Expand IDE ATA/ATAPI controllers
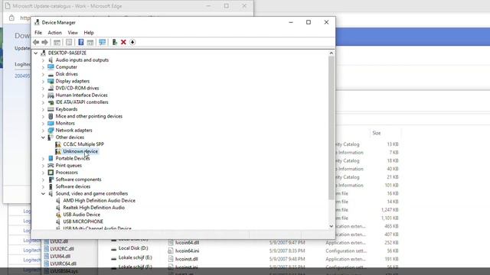490x275 pixels. (x=43, y=102)
